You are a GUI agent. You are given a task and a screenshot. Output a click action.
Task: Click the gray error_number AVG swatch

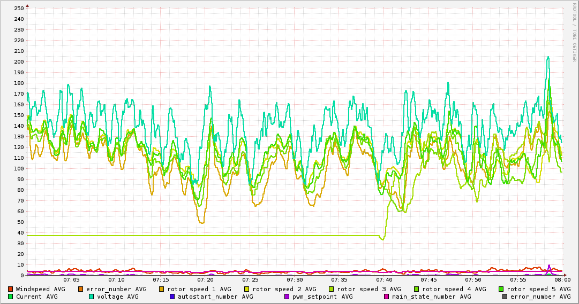click(505, 297)
